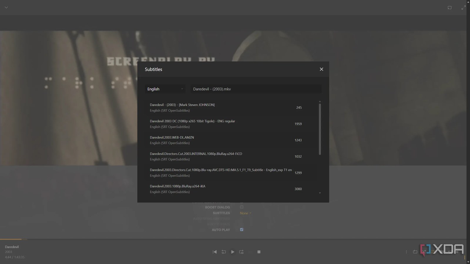Viewport: 470px width, 264px height.
Task: Skip forward 30 seconds
Action: (x=241, y=252)
